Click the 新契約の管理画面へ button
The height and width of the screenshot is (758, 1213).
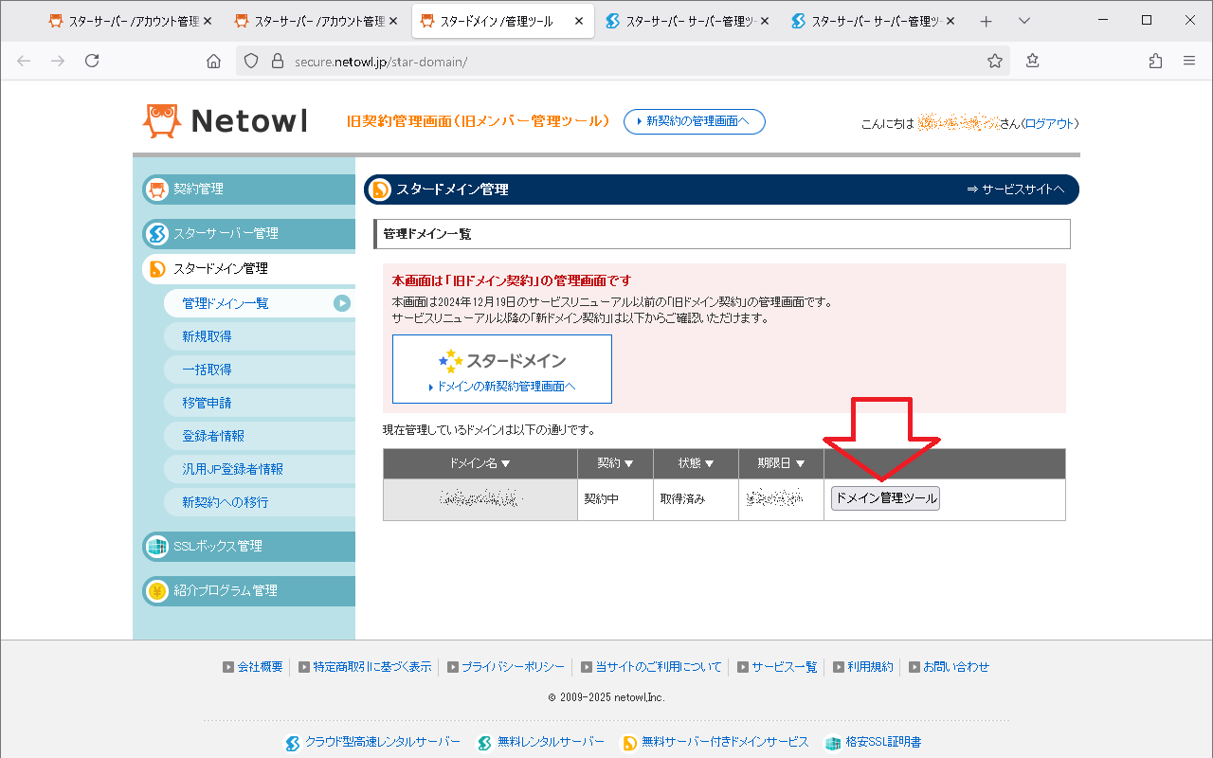click(x=694, y=121)
